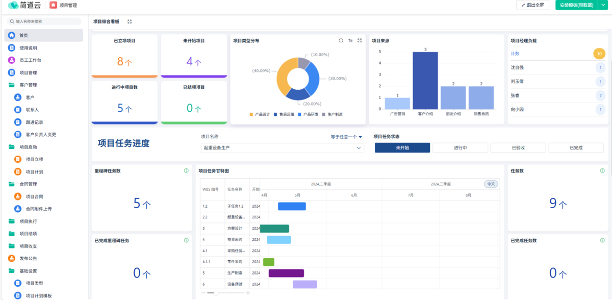Click the sort icon on 项目类型分布 chart
The height and width of the screenshot is (300, 612).
350,40
